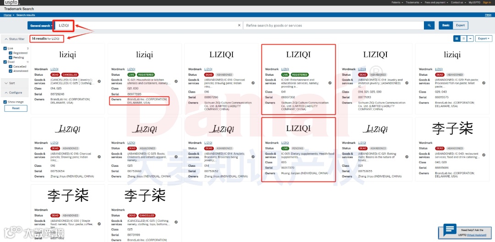This screenshot has height=242, width=495.
Task: Switch to list view layout icon
Action: (463, 38)
